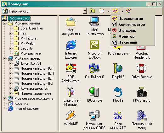Expand Локальный диск (F:) node

[10, 83]
